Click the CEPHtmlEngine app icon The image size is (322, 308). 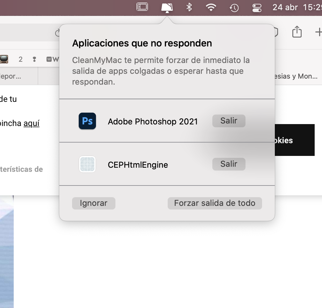(x=87, y=164)
